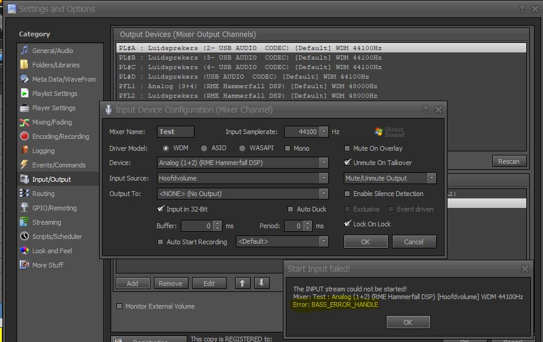Select PFL1 Analog (3+4) output row
Image resolution: width=543 pixels, height=342 pixels.
click(x=322, y=86)
